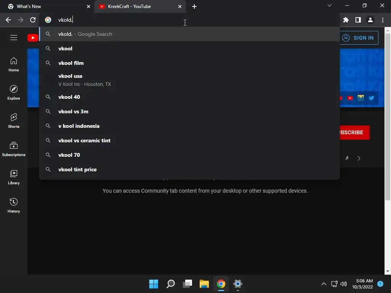Pick 'vkool vs ceramic tint' suggestion

(x=189, y=140)
